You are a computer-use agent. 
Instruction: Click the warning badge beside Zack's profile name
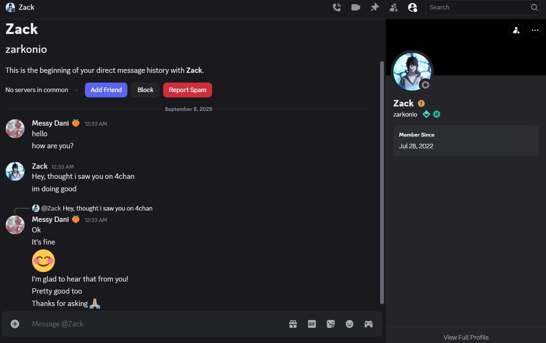(x=421, y=103)
